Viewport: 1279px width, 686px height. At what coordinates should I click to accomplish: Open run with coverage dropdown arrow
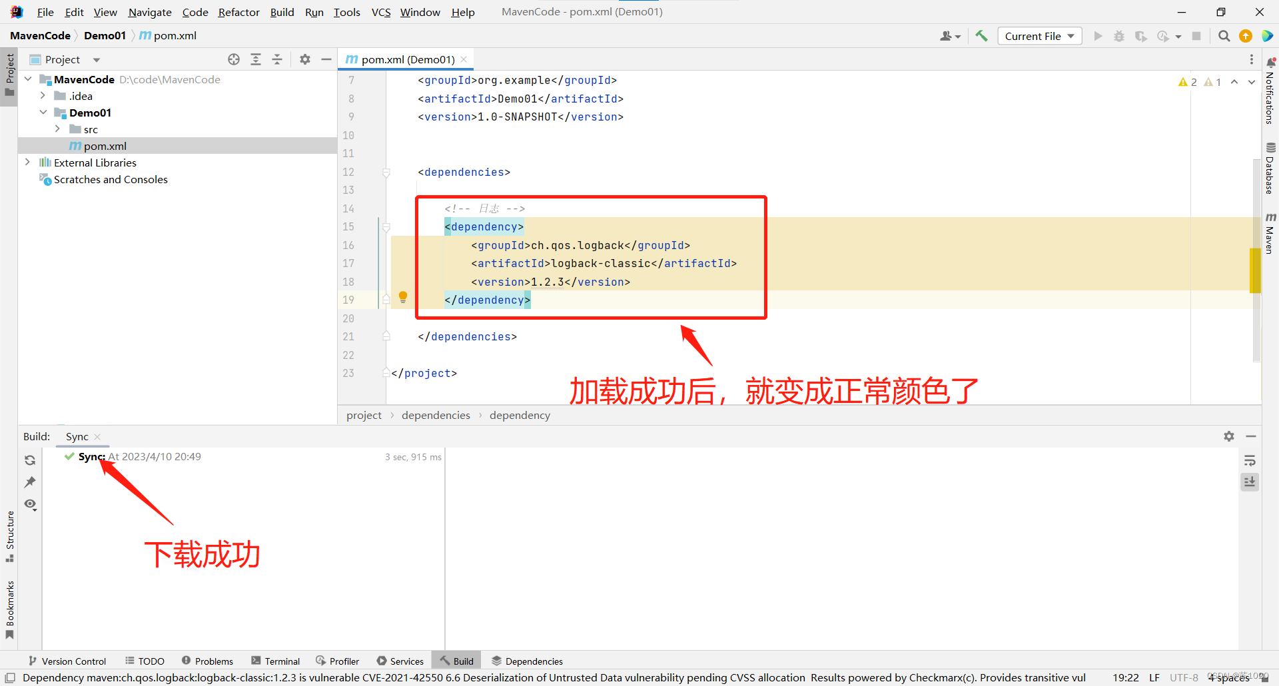pos(1178,37)
